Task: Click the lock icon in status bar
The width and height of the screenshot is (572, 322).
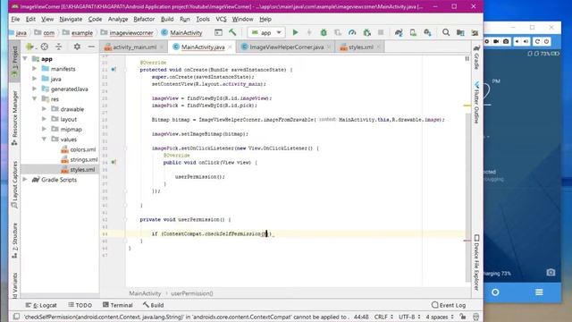Action: coord(463,317)
